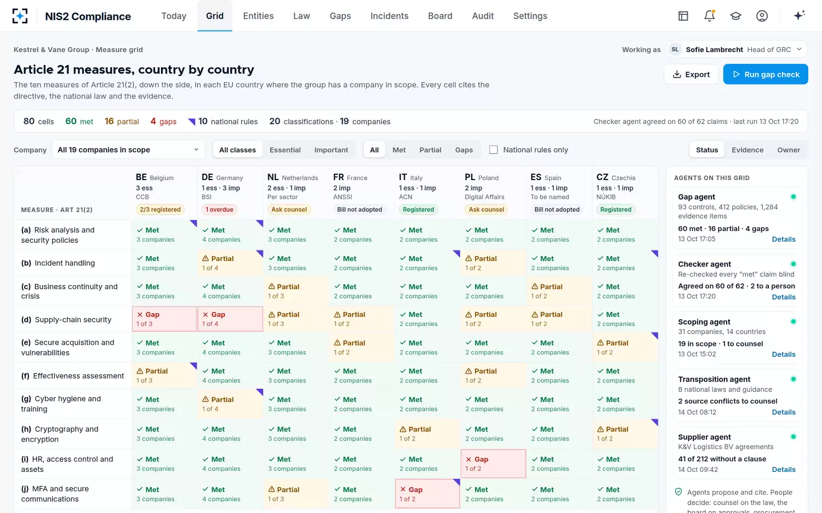The image size is (822, 513).
Task: Select the Essential class filter
Action: pyautogui.click(x=285, y=150)
